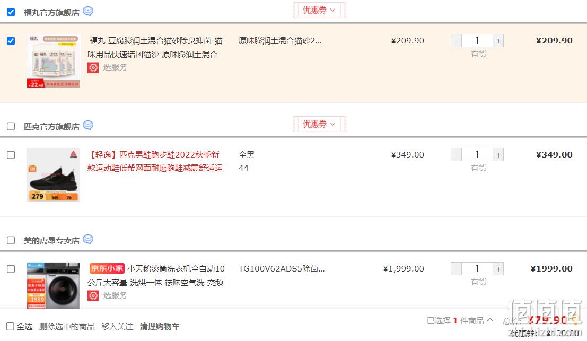Click the ¥349.00 unit price
587x341 pixels.
[407, 155]
